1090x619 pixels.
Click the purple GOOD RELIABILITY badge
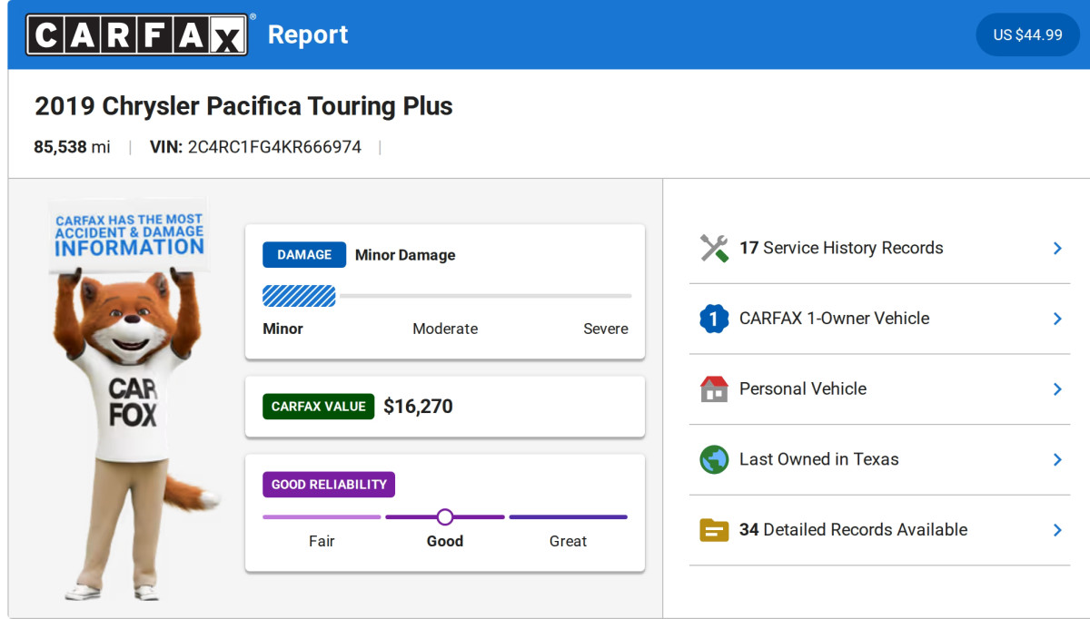[329, 485]
